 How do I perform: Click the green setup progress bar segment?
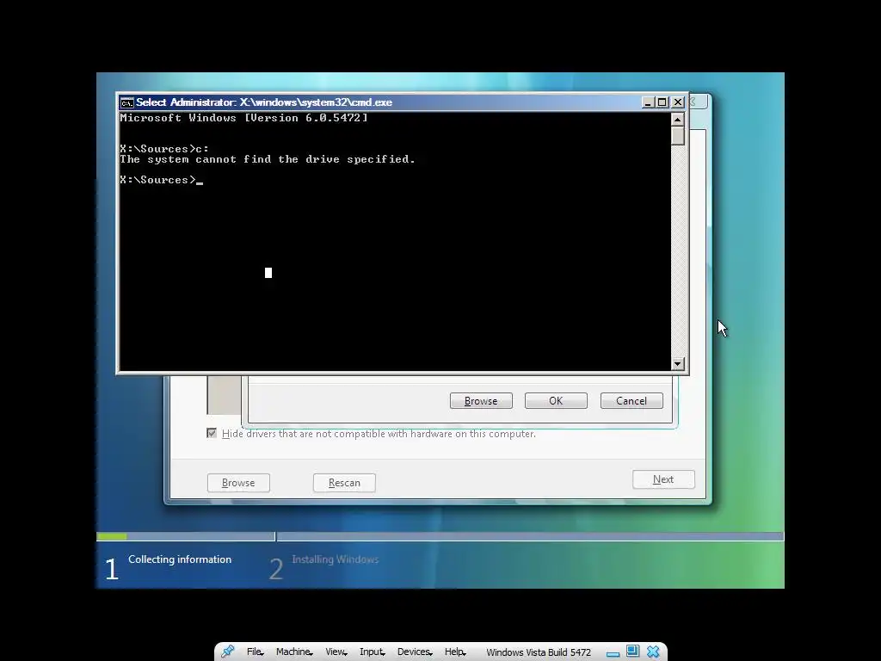112,537
